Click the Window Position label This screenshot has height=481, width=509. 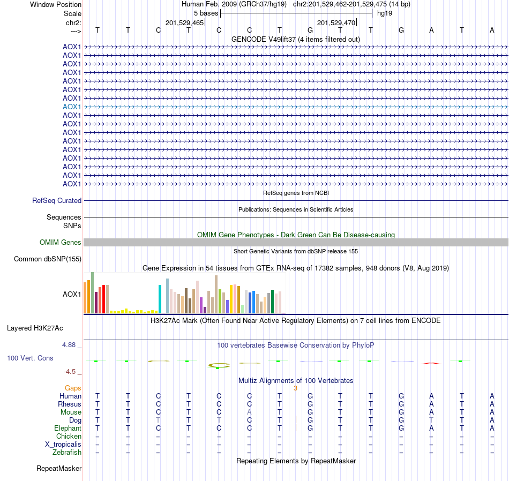tap(56, 4)
